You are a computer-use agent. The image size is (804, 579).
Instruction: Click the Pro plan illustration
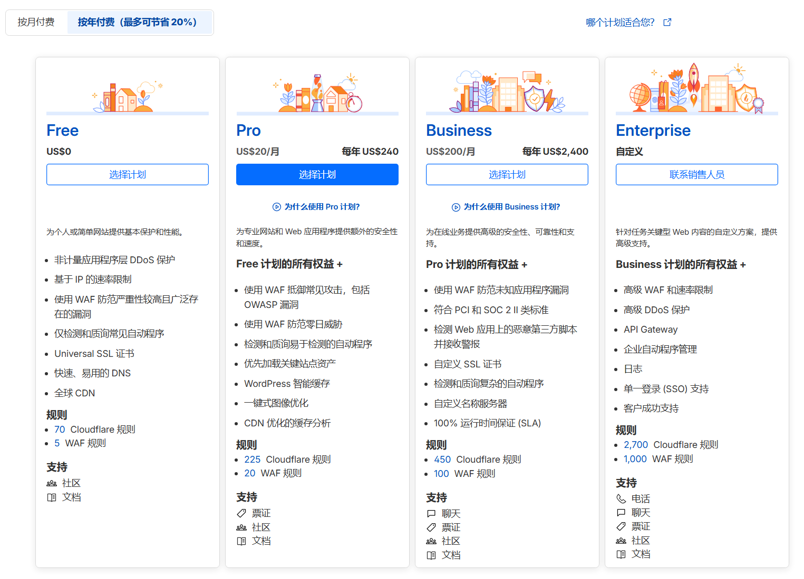tap(317, 94)
